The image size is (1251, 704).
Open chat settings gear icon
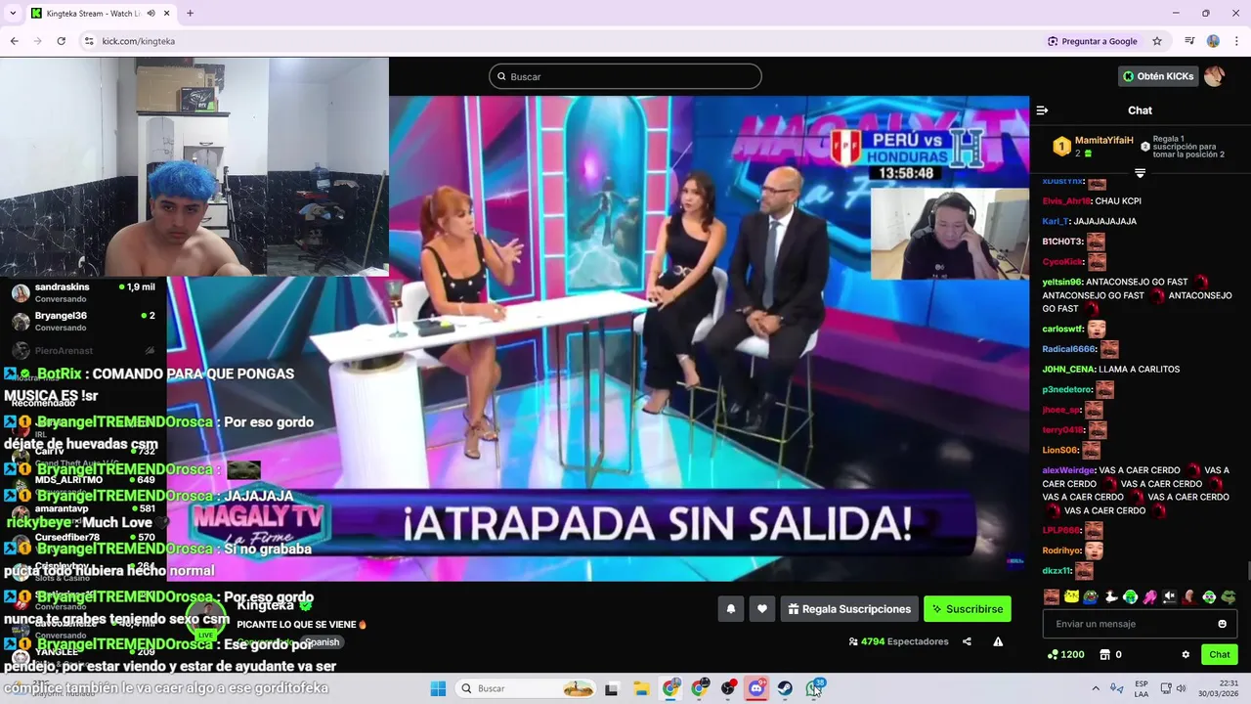click(1186, 655)
